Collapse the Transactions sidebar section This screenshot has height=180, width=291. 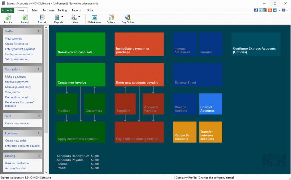[39, 69]
